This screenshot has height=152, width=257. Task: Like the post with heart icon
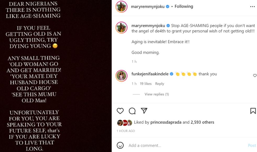(x=120, y=111)
